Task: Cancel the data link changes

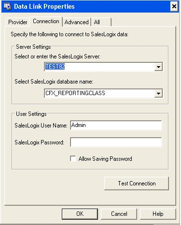Action: pos(119,214)
